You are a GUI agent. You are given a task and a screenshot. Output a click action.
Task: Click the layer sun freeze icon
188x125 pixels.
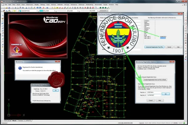(x=15, y=11)
